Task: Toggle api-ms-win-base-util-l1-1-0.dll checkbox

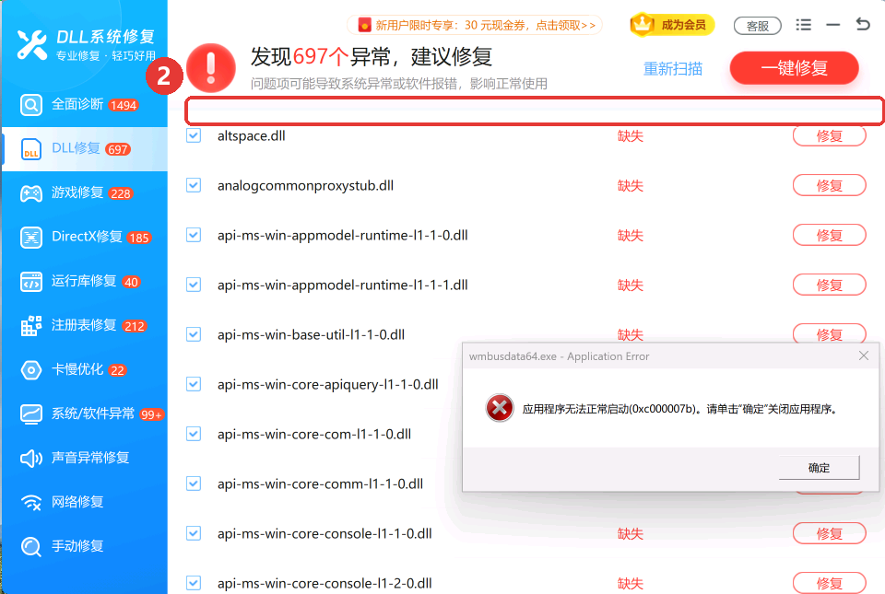Action: [x=194, y=334]
